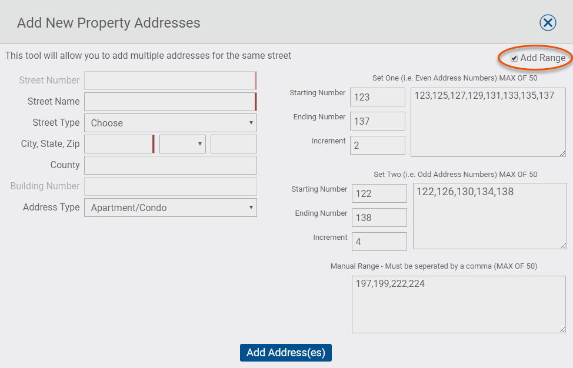Select the Zip code field

234,144
